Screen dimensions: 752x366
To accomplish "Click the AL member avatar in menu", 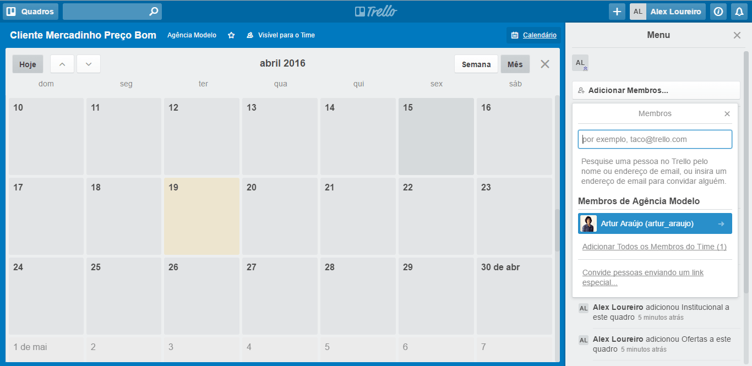I will pyautogui.click(x=580, y=63).
